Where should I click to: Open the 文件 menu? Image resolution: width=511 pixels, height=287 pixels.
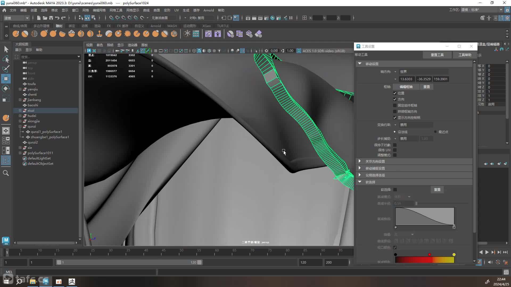[13, 10]
